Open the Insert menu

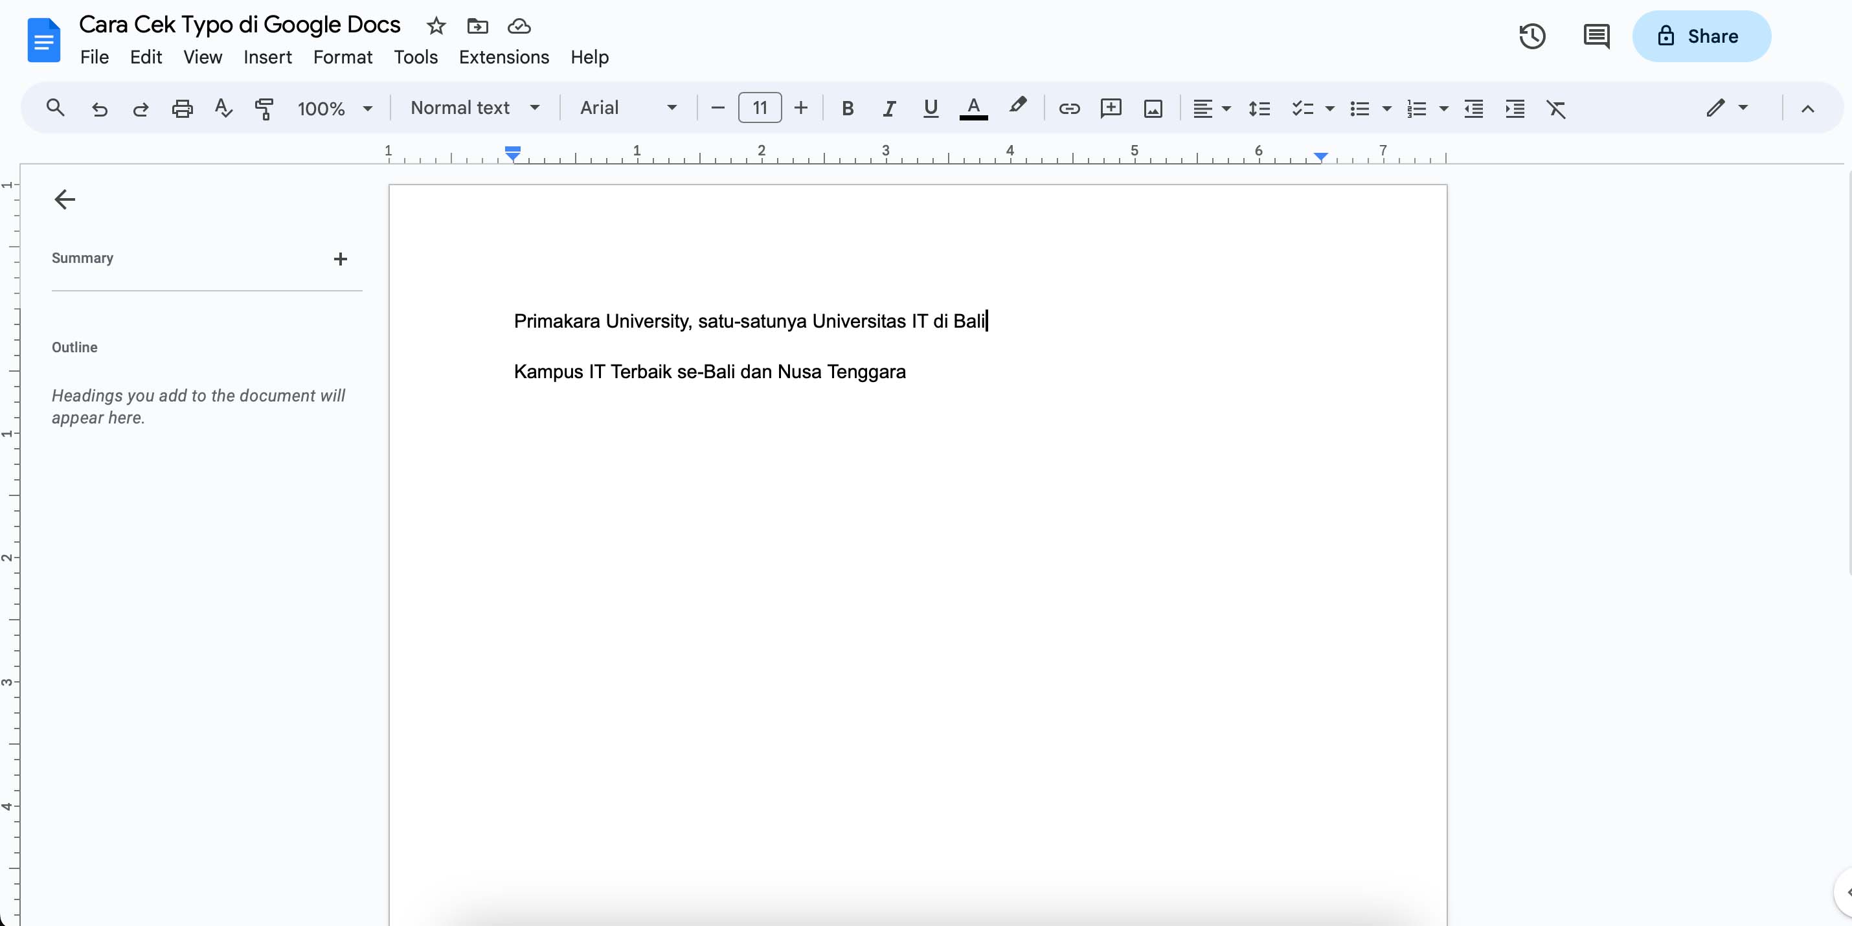coord(267,57)
